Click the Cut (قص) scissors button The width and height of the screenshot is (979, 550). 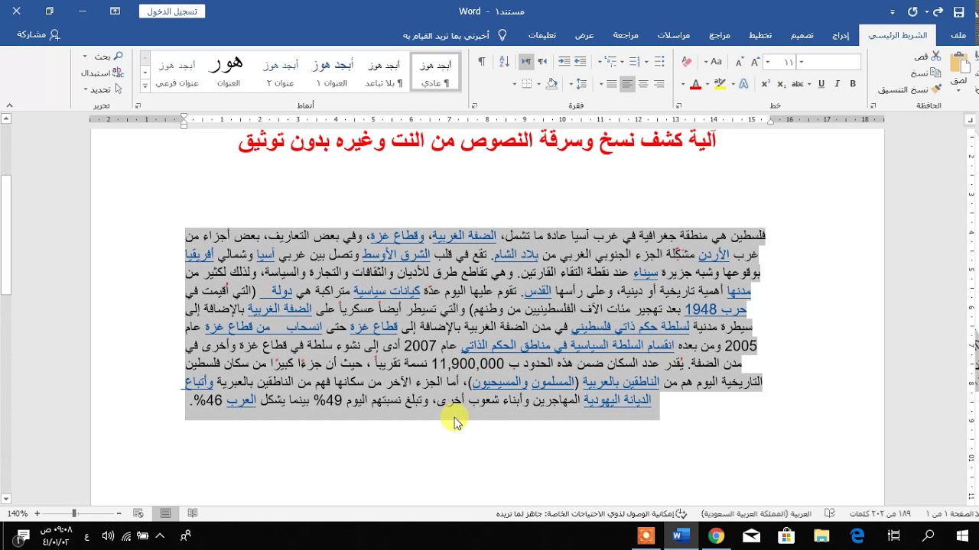pos(927,57)
